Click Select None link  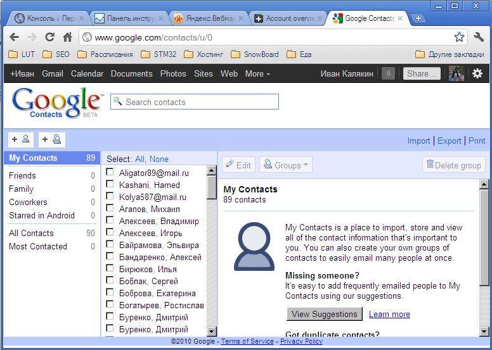(x=159, y=159)
